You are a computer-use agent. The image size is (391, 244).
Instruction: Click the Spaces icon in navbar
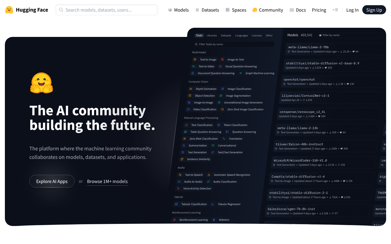[228, 10]
